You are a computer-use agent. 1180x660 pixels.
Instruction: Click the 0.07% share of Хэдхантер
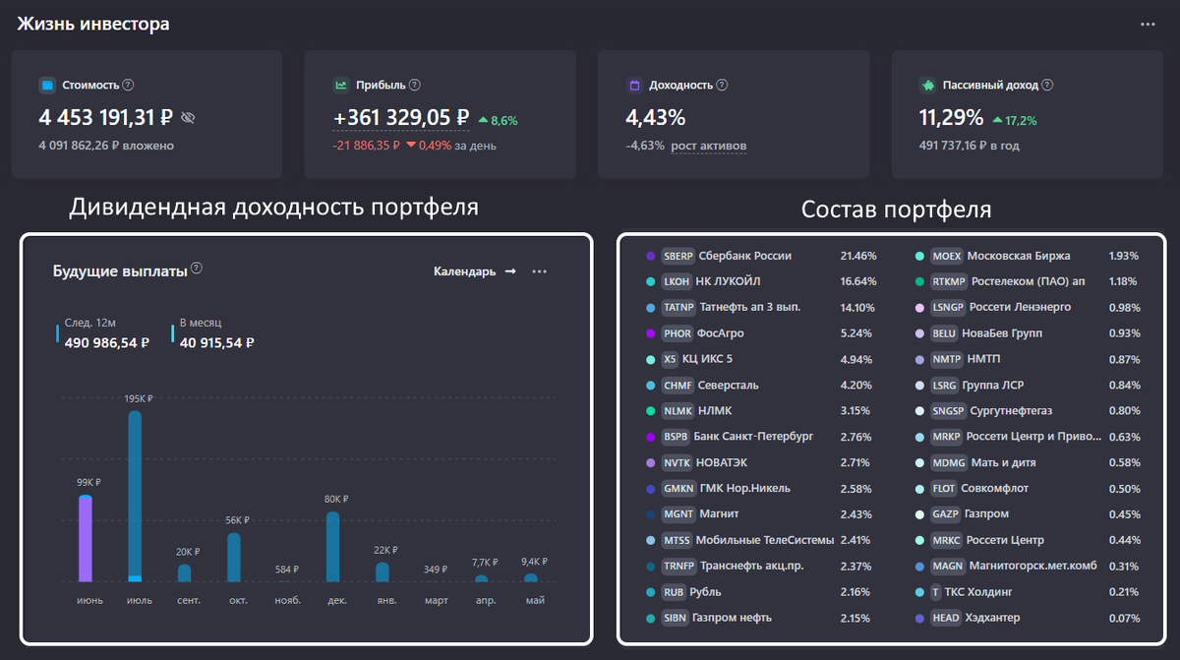tap(1124, 618)
